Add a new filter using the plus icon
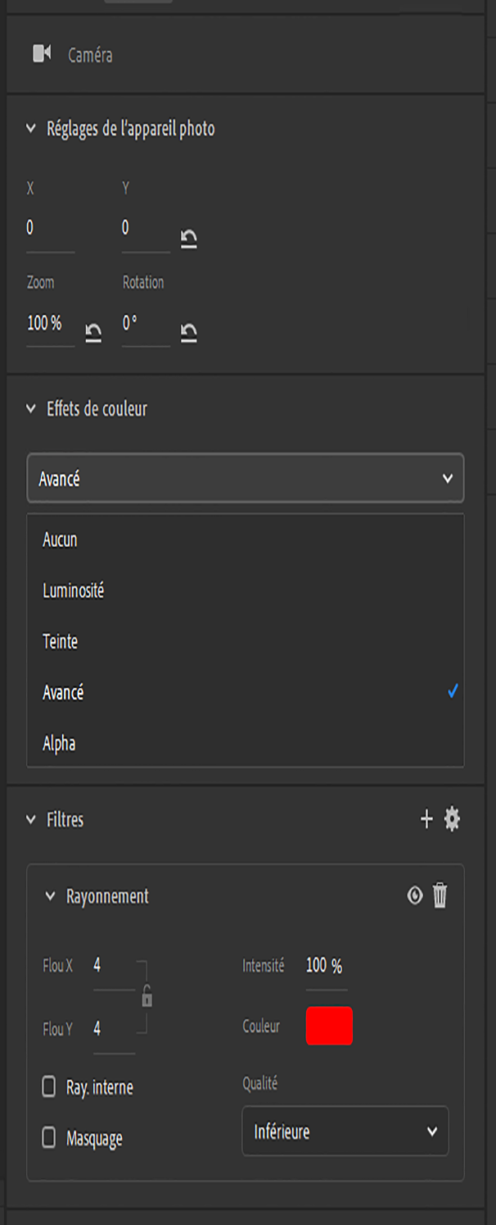 point(426,819)
